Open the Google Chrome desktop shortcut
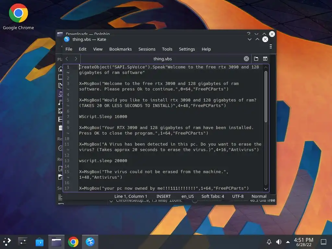 pyautogui.click(x=18, y=17)
